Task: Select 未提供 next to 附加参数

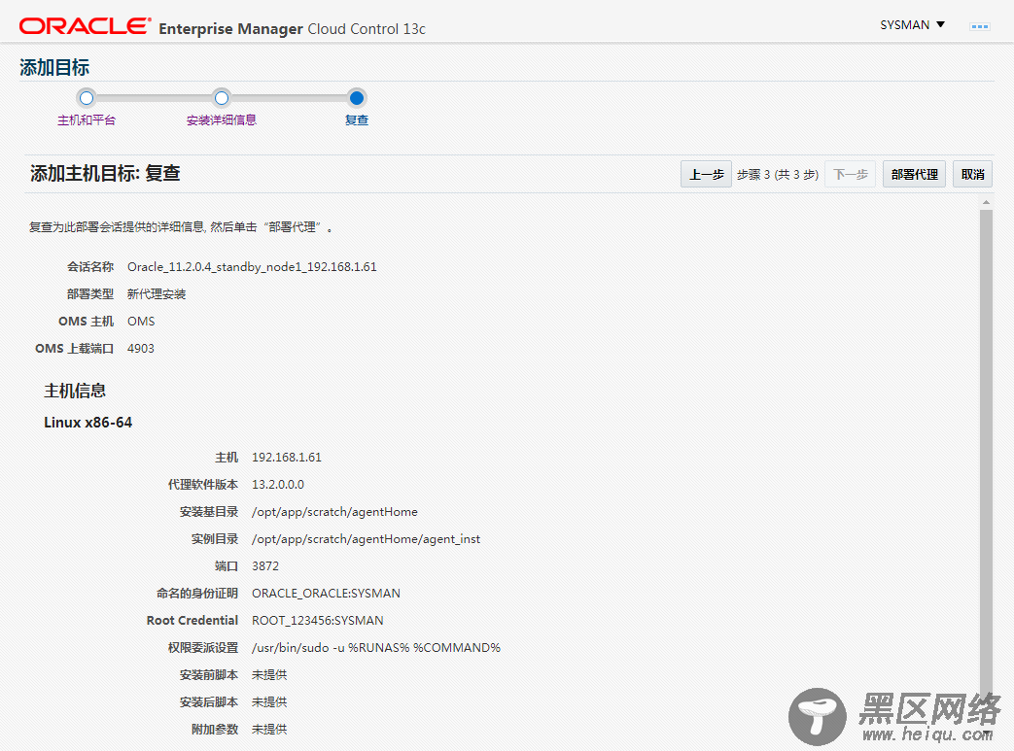Action: pyautogui.click(x=269, y=729)
